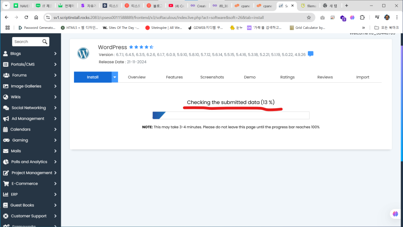Click the Calendars icon in sidebar

6,129
